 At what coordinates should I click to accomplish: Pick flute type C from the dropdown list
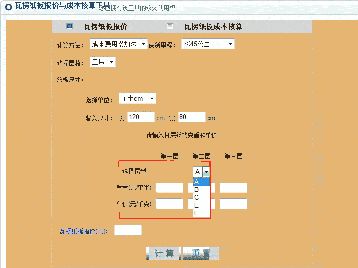(202, 197)
